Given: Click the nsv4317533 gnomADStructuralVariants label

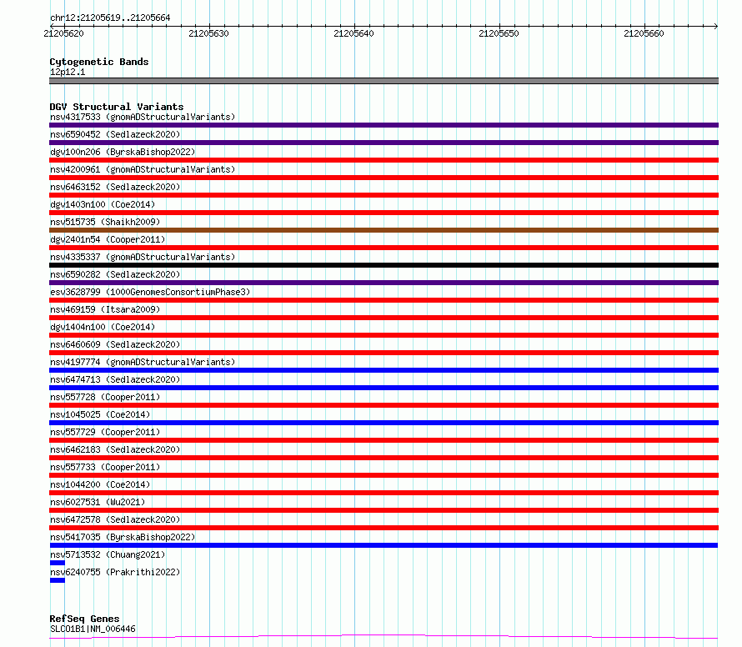Looking at the screenshot, I should click(143, 117).
